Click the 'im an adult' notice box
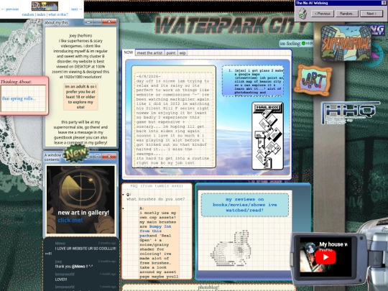The width and height of the screenshot is (388, 291). 80,97
